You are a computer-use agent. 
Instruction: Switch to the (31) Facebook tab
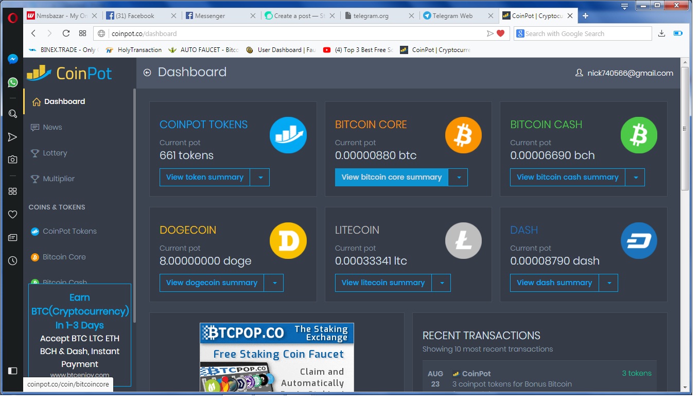coord(141,16)
